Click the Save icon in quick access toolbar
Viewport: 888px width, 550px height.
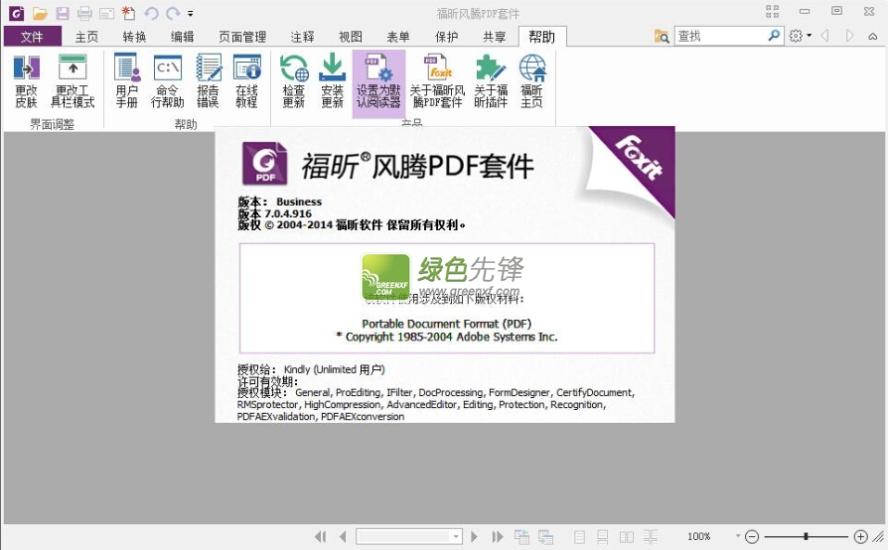click(63, 13)
